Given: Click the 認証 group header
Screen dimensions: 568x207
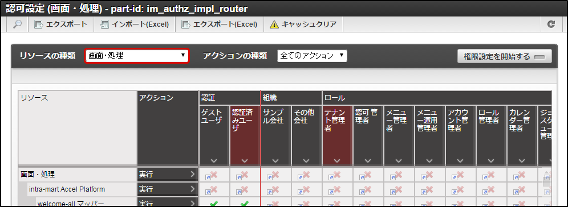Looking at the screenshot, I should coord(229,98).
